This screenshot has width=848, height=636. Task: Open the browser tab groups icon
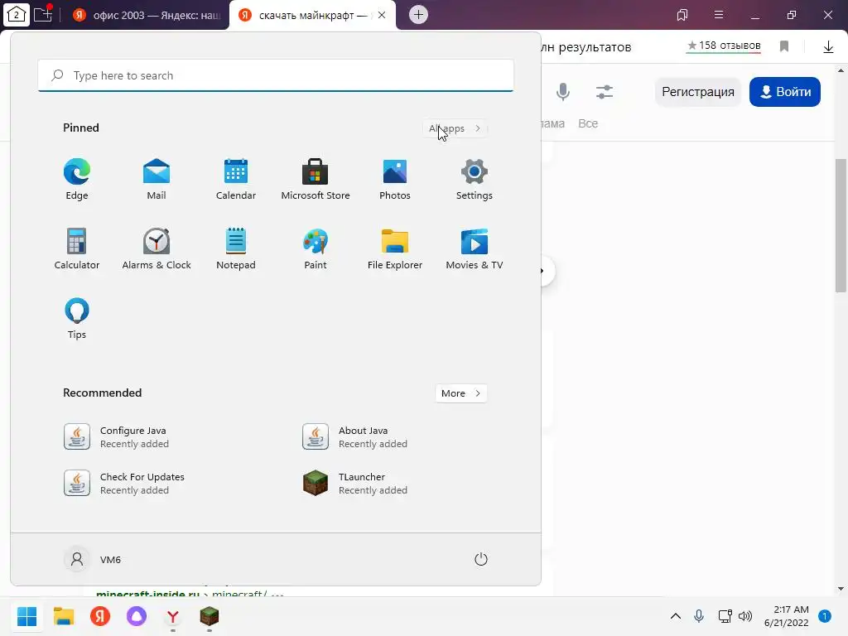pos(43,15)
